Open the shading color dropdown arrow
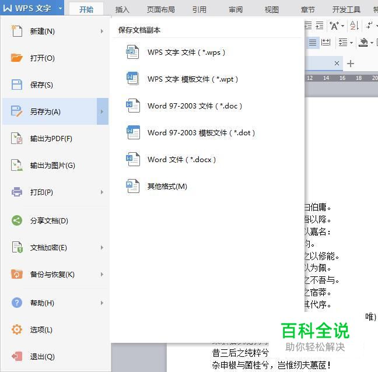The height and width of the screenshot is (372, 378). tap(372, 43)
